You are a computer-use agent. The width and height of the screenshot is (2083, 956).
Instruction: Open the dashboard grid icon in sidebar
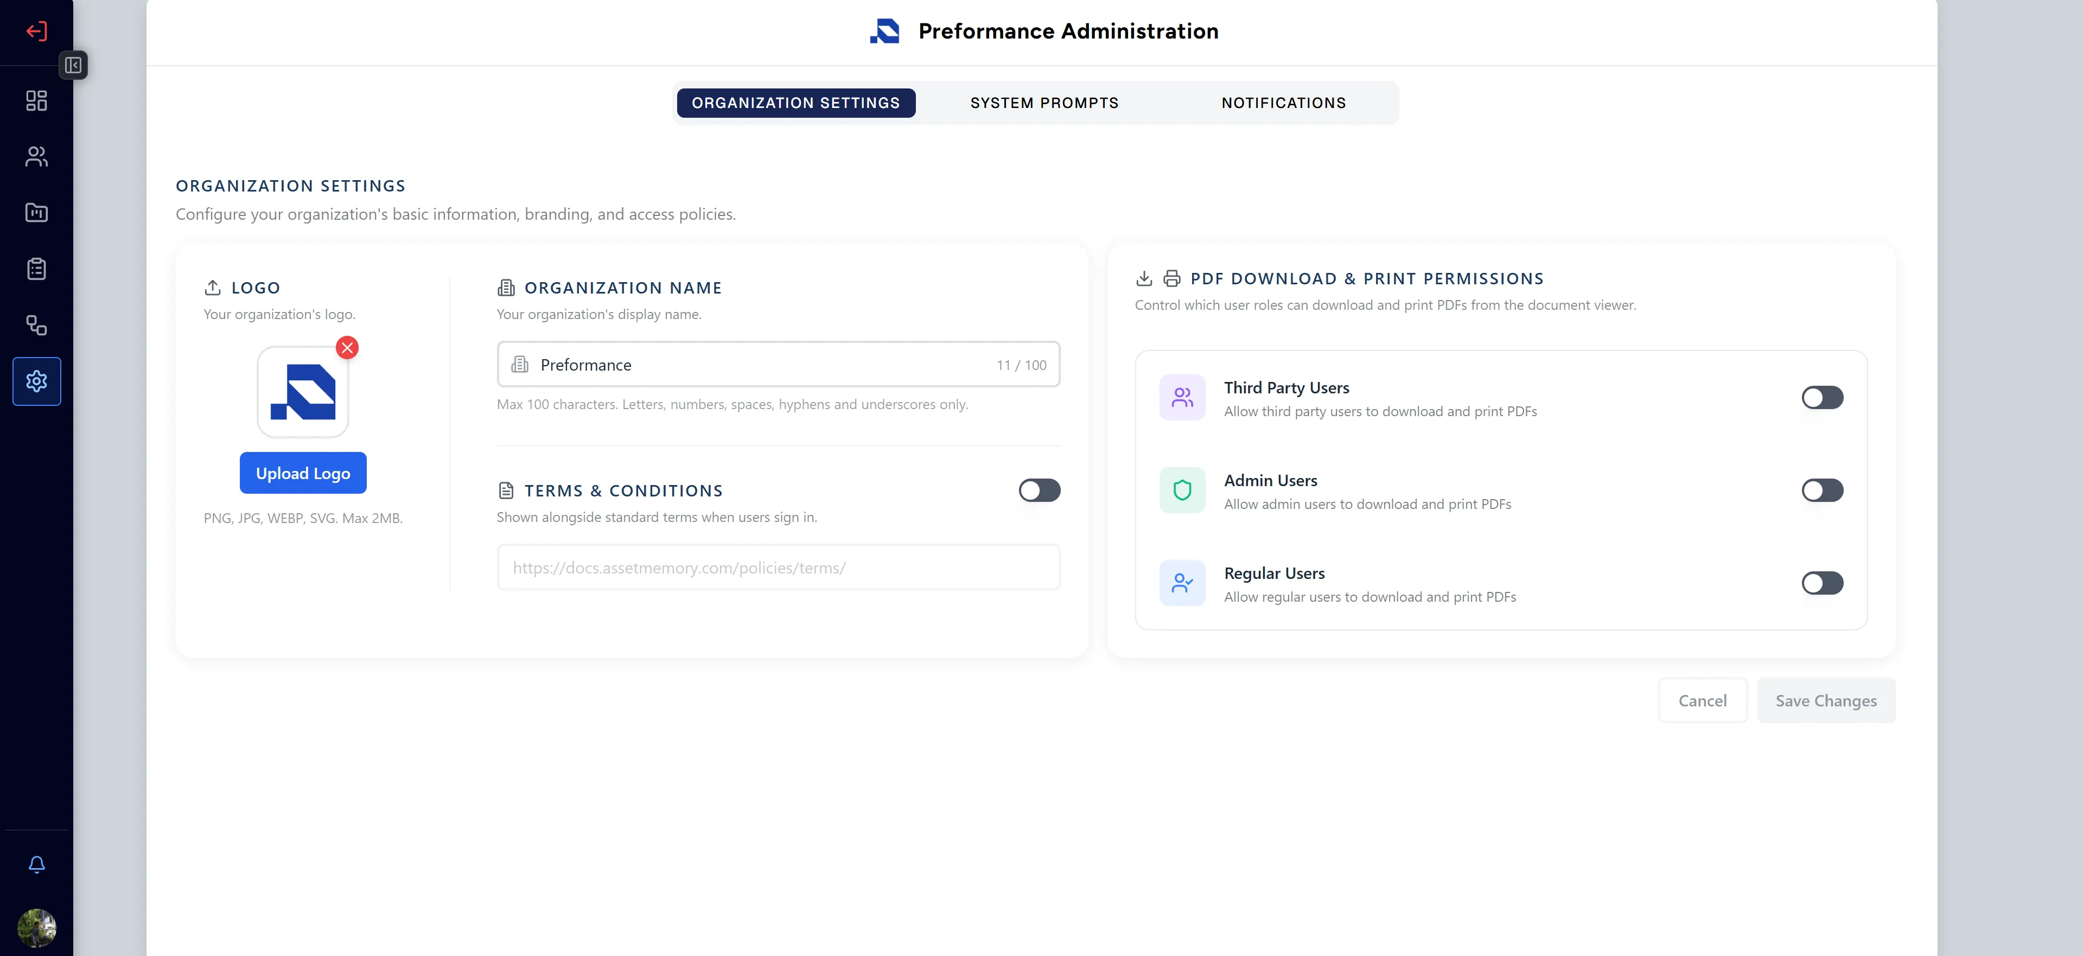pyautogui.click(x=36, y=100)
